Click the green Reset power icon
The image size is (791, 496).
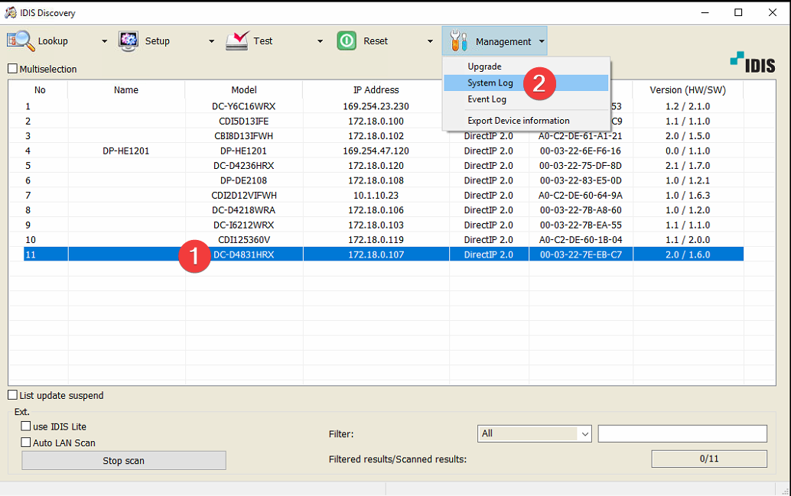tap(347, 41)
